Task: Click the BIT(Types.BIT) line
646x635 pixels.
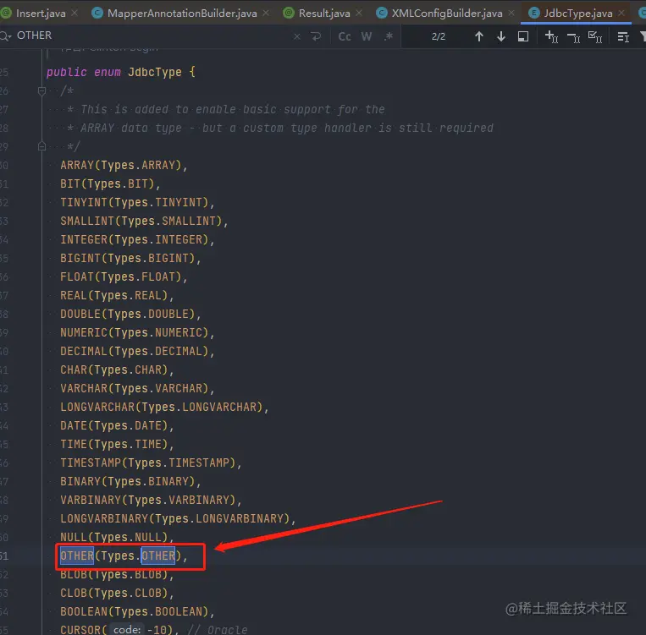Action: tap(110, 183)
